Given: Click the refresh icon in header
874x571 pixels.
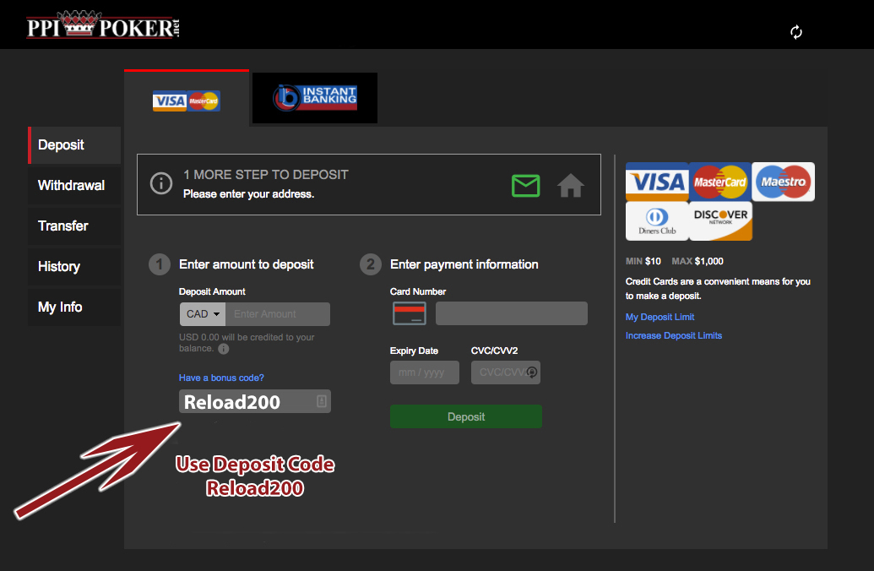Looking at the screenshot, I should pyautogui.click(x=796, y=32).
